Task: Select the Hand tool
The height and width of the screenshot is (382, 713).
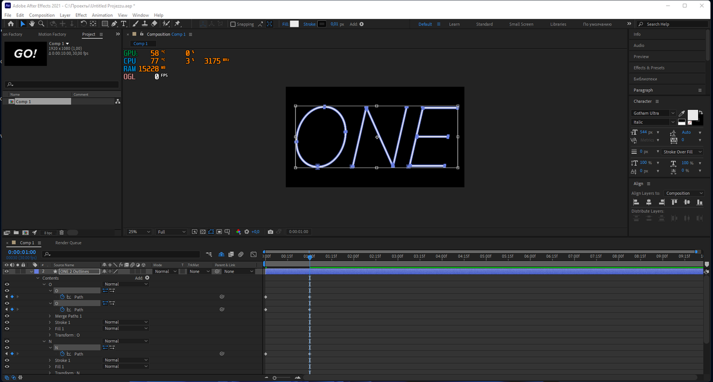Action: (32, 24)
